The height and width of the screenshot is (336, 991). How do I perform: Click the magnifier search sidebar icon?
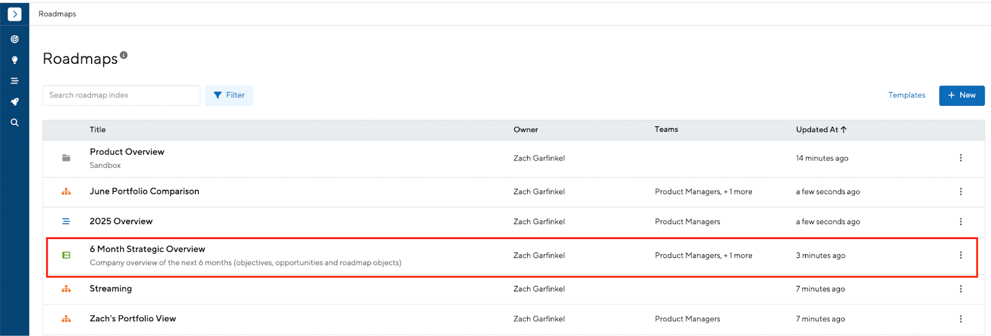pos(14,123)
